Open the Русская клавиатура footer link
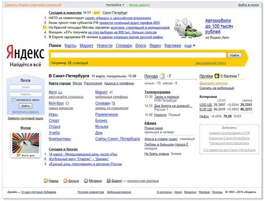 pos(91,192)
